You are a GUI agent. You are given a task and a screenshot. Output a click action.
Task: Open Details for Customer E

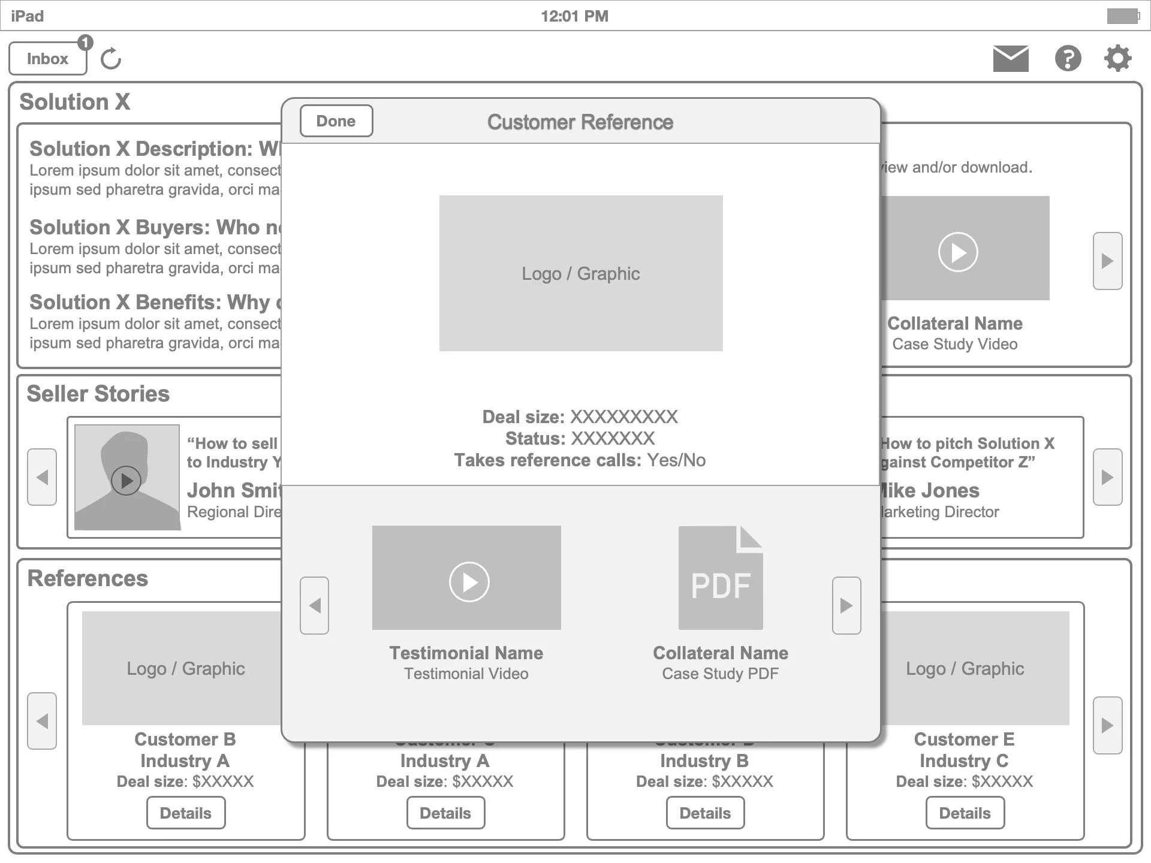point(965,813)
